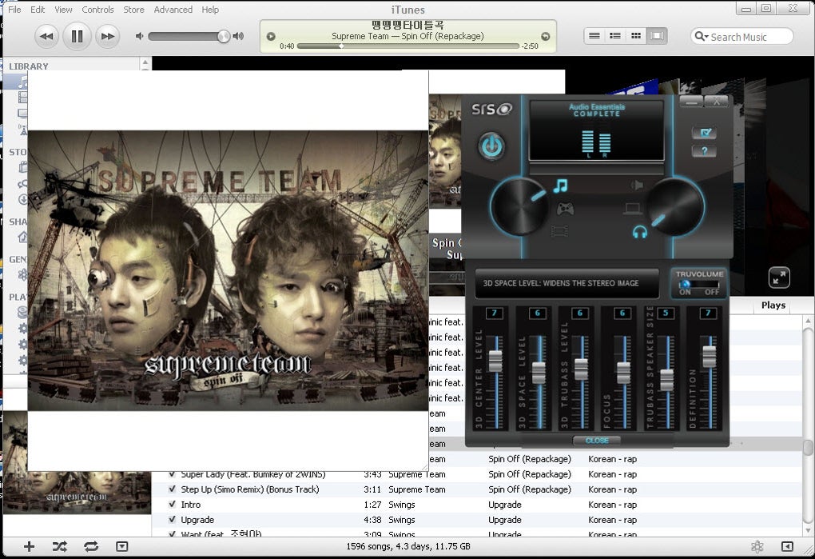The width and height of the screenshot is (815, 559).
Task: Uncheck the song Intro checkbox
Action: click(172, 504)
